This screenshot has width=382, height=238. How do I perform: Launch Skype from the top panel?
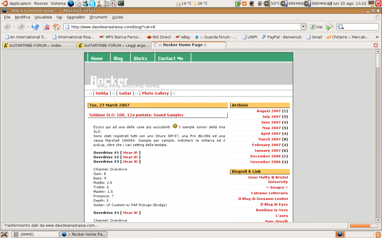click(x=92, y=3)
